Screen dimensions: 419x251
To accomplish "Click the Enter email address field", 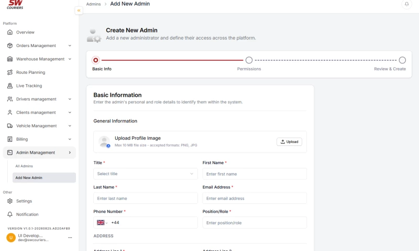I will [x=255, y=198].
